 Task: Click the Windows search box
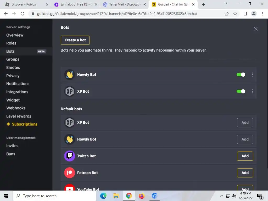coord(54,196)
